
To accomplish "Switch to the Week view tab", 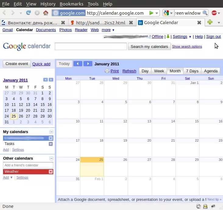I will pos(159,71).
